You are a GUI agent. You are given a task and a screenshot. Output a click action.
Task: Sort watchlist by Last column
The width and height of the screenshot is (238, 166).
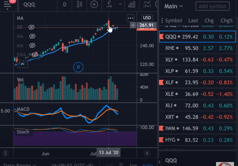[x=193, y=21]
